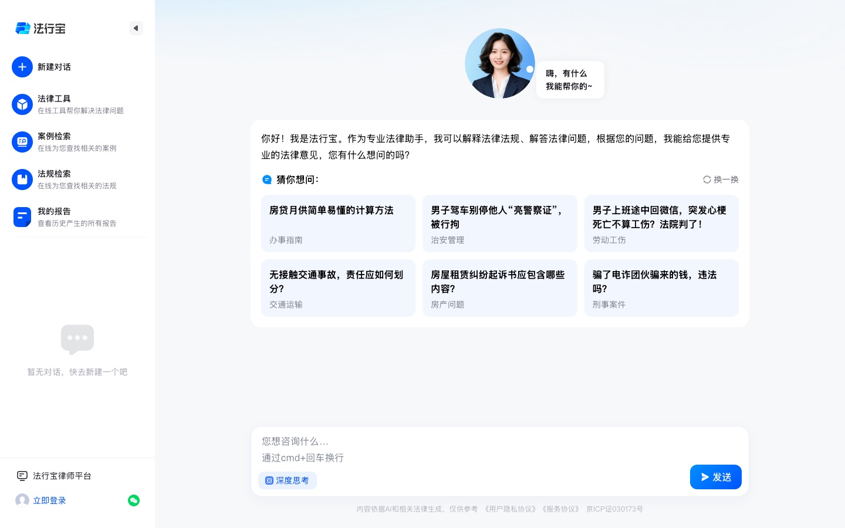
Task: Click the 您想咨询什么 input box
Action: [x=500, y=449]
